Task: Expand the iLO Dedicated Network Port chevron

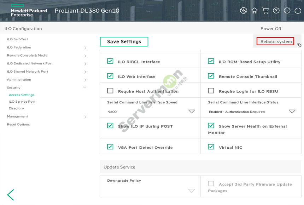Action: pos(85,64)
